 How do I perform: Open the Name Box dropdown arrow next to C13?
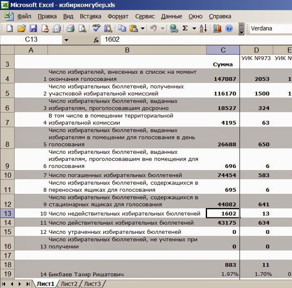(x=66, y=40)
